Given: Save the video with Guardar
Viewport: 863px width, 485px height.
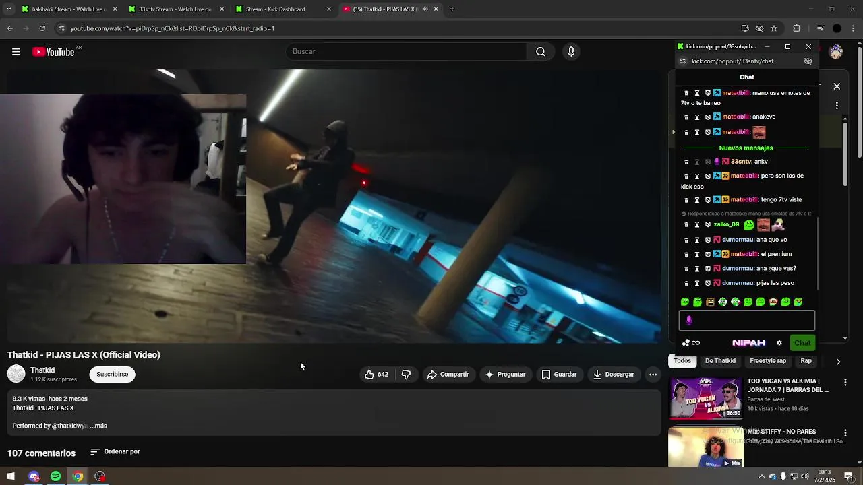Looking at the screenshot, I should [559, 375].
